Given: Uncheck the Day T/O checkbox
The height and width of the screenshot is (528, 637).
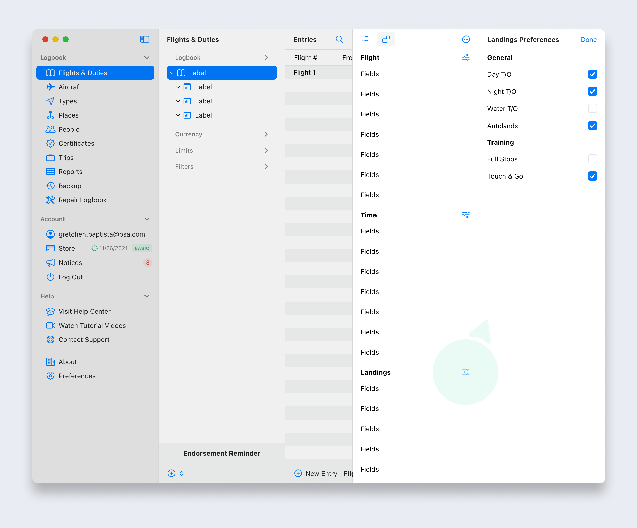Looking at the screenshot, I should 592,74.
